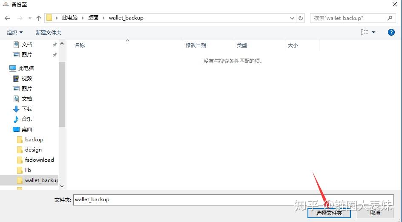Close the 备份至 dialog window
Image resolution: width=402 pixels, height=222 pixels.
(x=395, y=4)
